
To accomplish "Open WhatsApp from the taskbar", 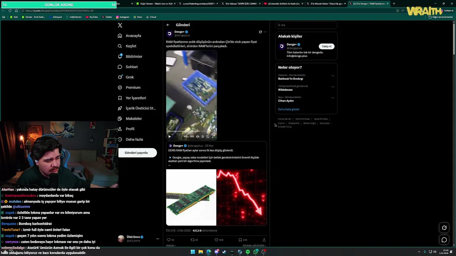I will click(256, 252).
